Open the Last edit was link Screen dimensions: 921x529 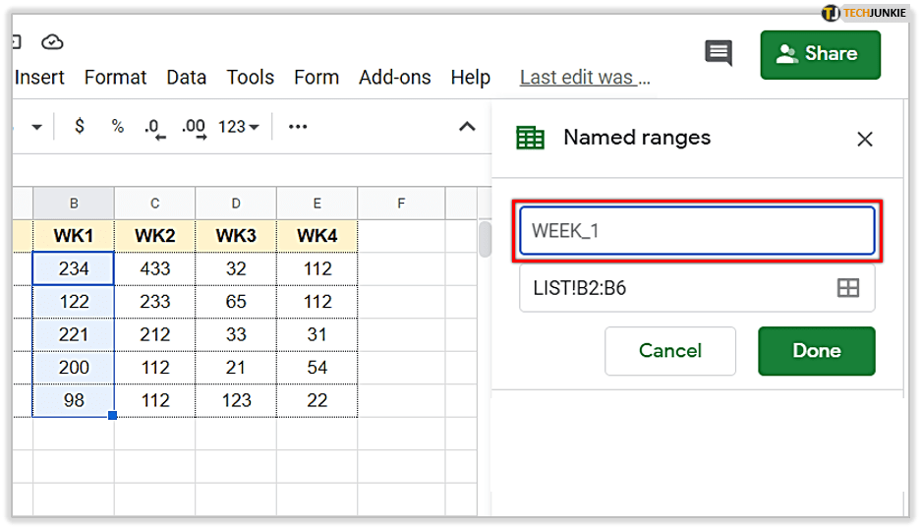[584, 78]
